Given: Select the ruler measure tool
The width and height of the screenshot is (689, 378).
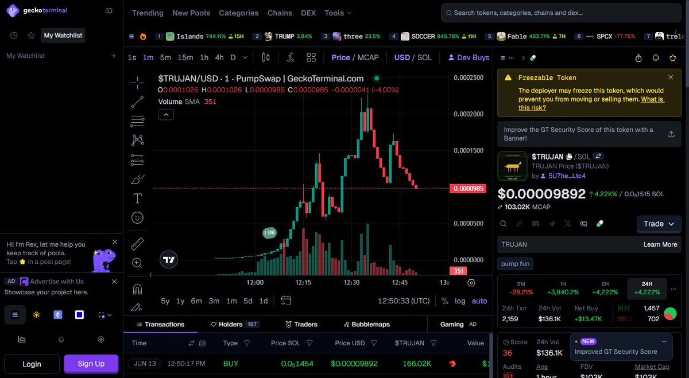Looking at the screenshot, I should click(137, 243).
